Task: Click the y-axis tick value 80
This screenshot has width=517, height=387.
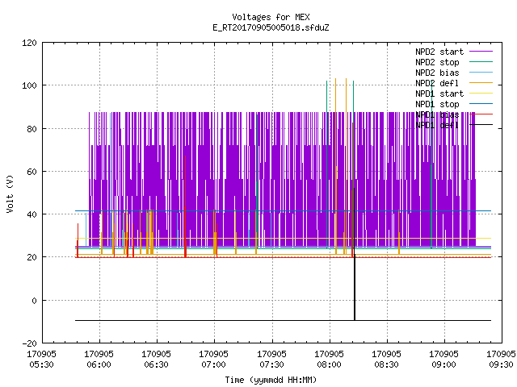Action: pyautogui.click(x=32, y=129)
